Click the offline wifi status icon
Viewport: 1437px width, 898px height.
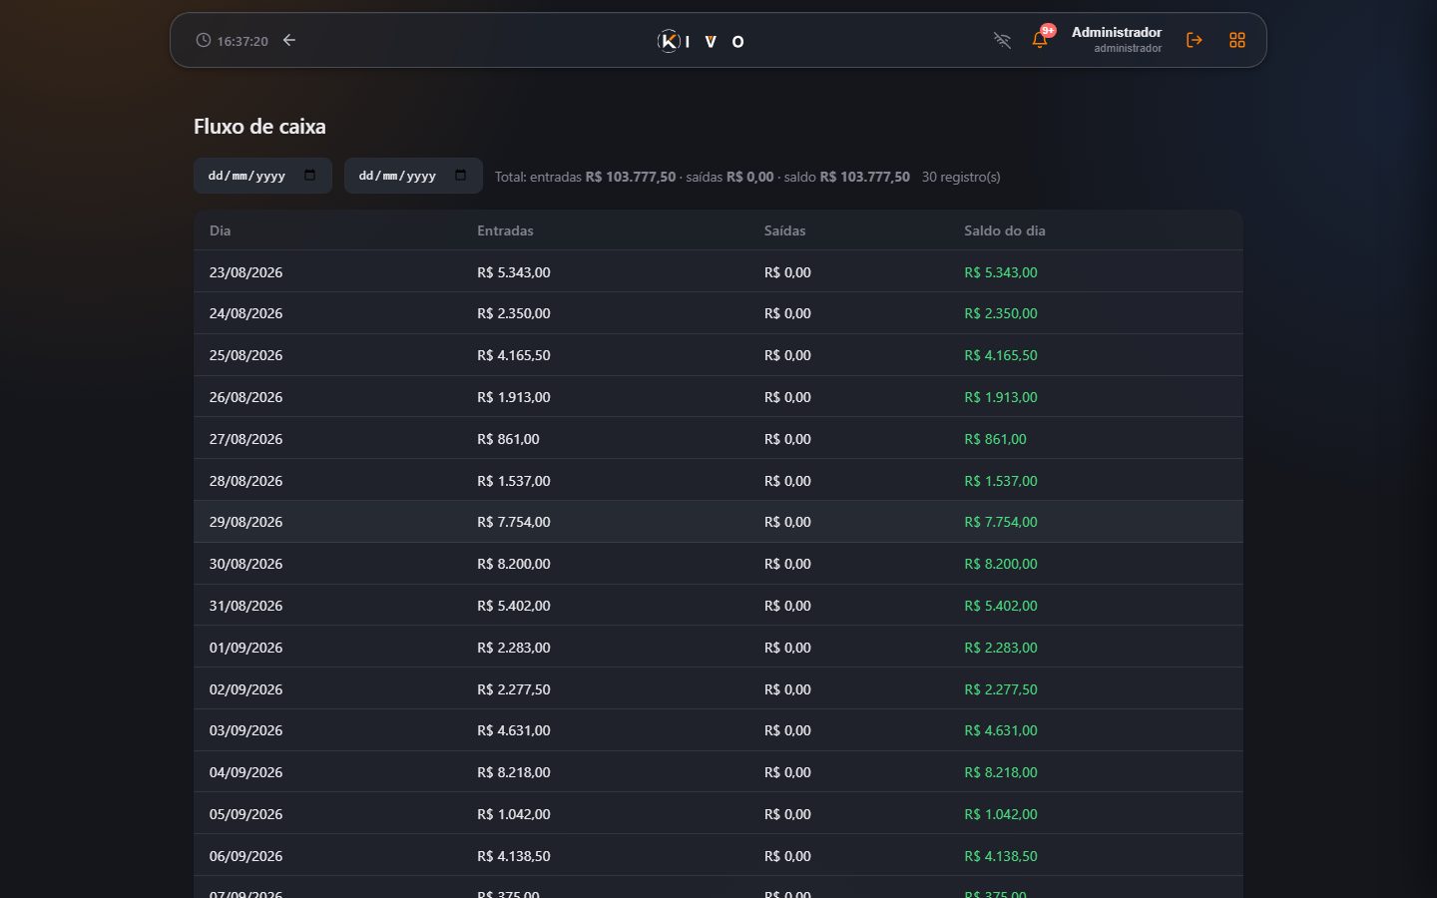tap(1002, 40)
